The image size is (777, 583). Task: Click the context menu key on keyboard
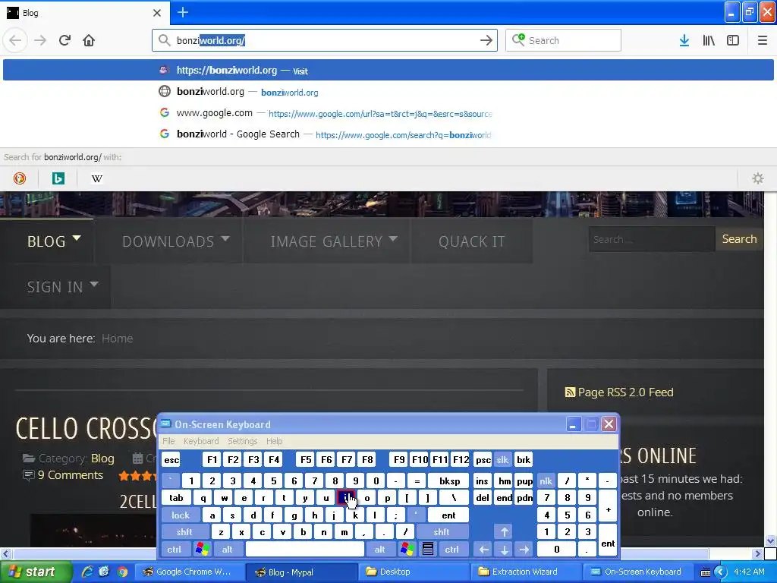(x=428, y=550)
